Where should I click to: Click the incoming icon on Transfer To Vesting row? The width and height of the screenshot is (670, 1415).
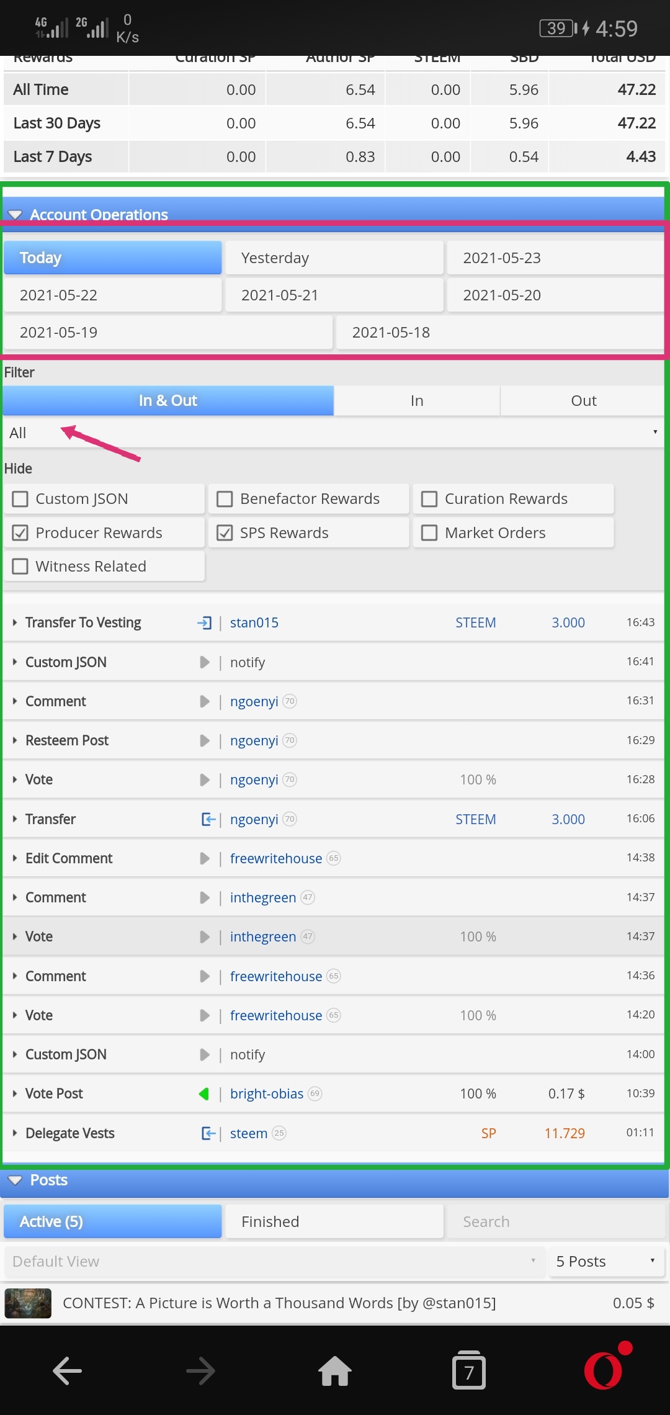pyautogui.click(x=204, y=622)
